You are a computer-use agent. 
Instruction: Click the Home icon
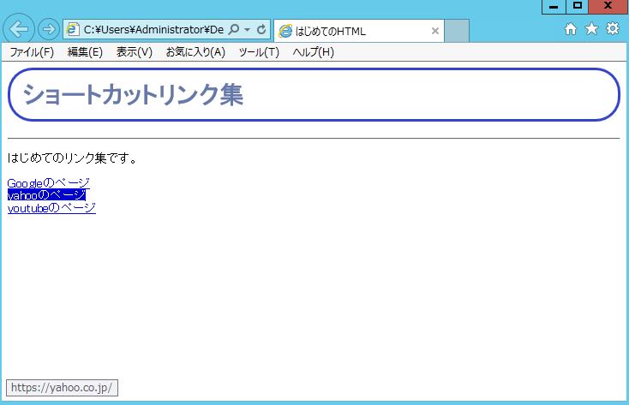tap(570, 29)
